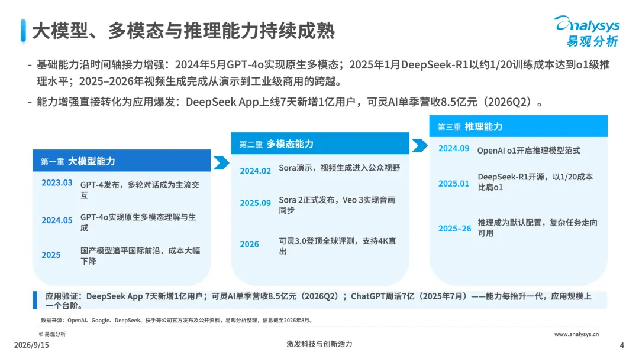Click the text DeepSeek-R1开源，以1/20成本比肩o1
The width and height of the screenshot is (639, 359).
coord(535,182)
